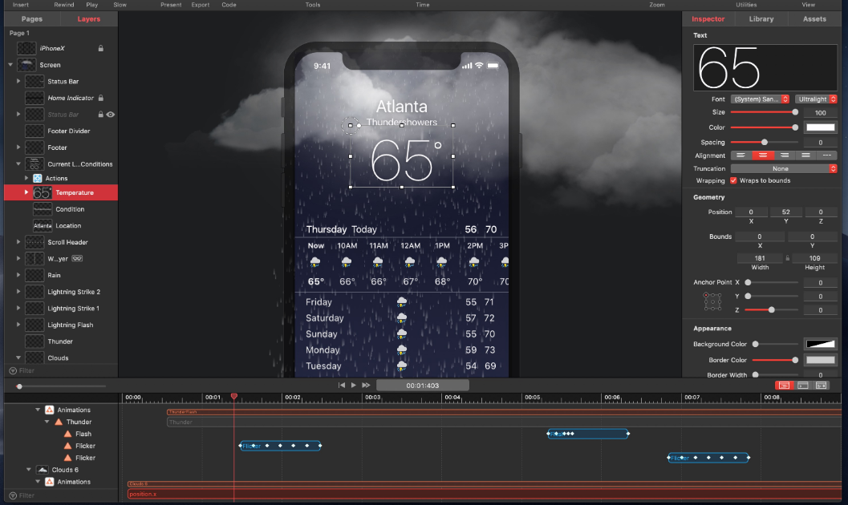The image size is (848, 505).
Task: Play the timeline animation
Action: click(354, 385)
